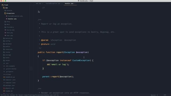Close the web.php tab

[43, 3]
